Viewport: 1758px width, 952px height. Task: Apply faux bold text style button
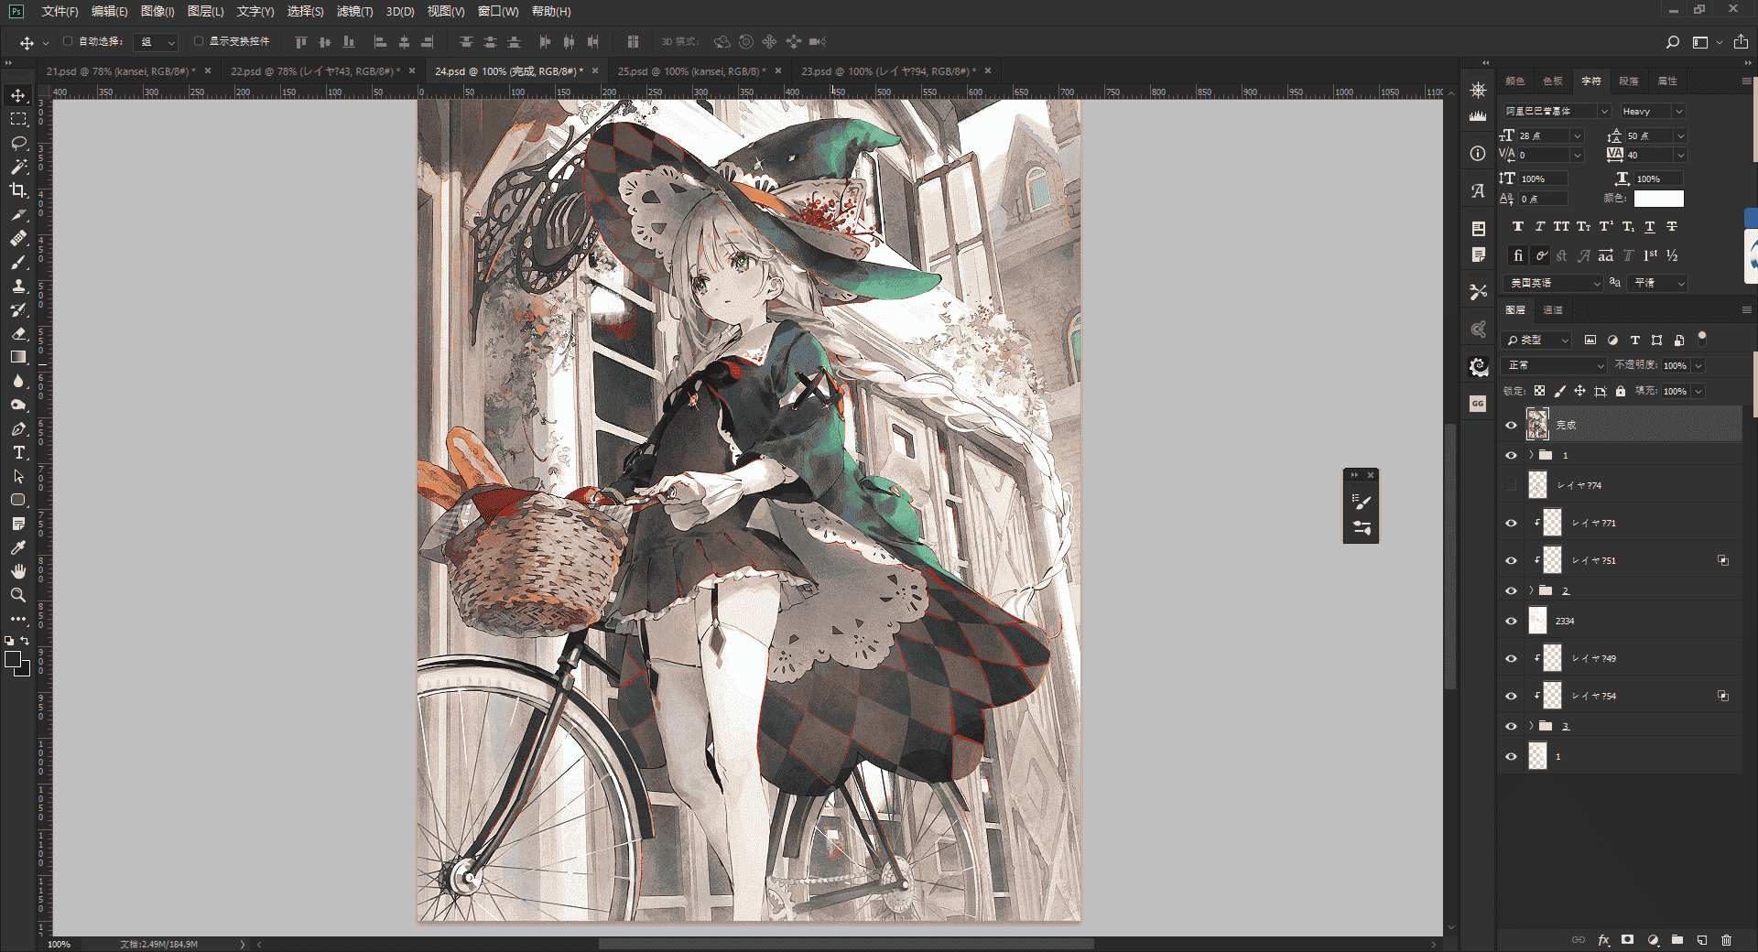pos(1517,226)
